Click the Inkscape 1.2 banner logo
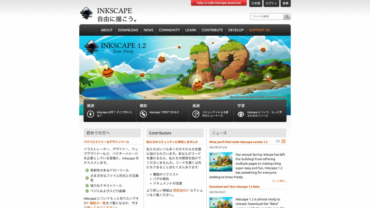 [x=115, y=47]
